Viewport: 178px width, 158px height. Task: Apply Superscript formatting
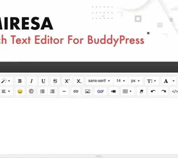click(x=67, y=81)
